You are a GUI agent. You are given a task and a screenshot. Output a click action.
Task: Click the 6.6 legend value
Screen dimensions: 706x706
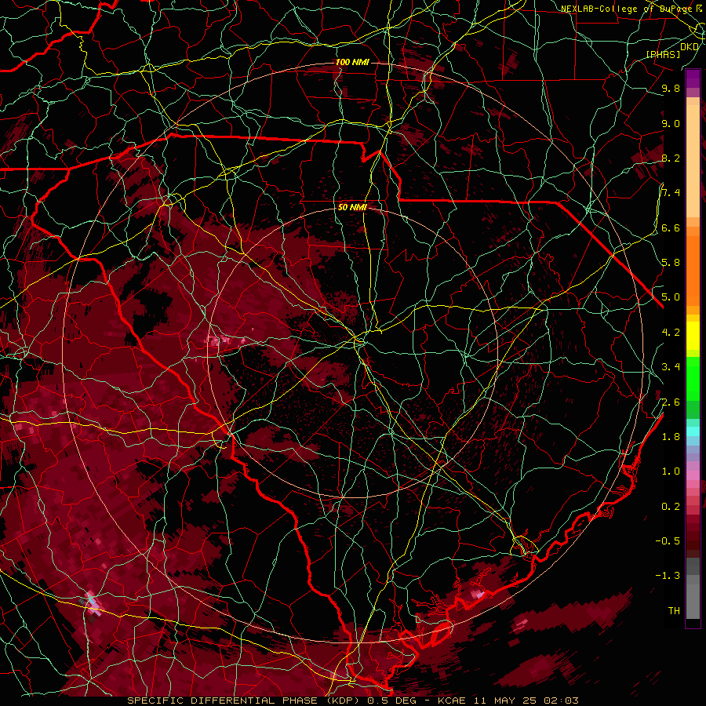pyautogui.click(x=671, y=227)
